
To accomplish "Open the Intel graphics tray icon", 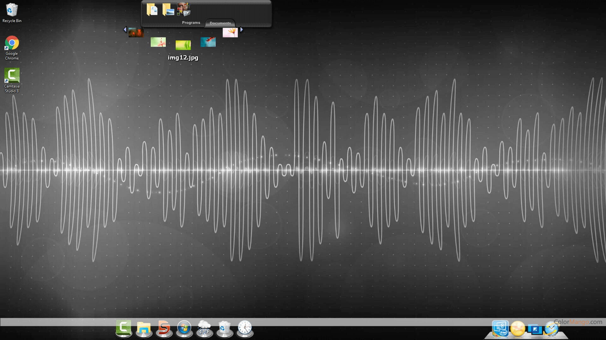I will tap(500, 329).
